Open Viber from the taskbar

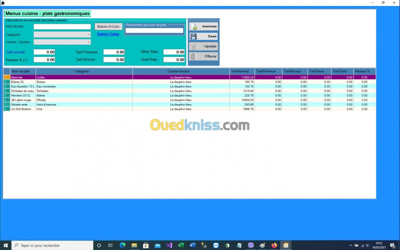tap(251, 245)
